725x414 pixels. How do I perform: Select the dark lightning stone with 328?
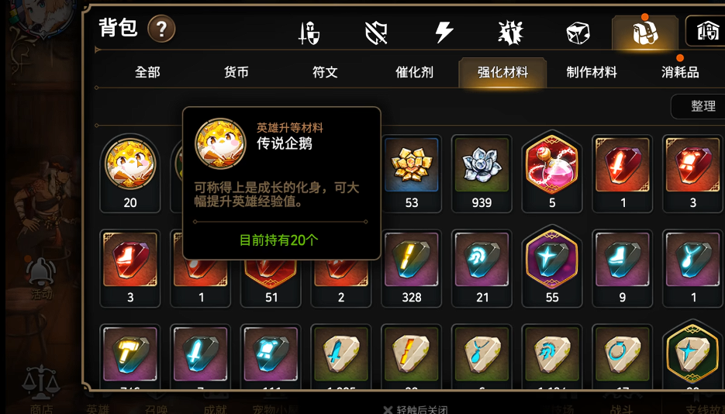click(411, 268)
